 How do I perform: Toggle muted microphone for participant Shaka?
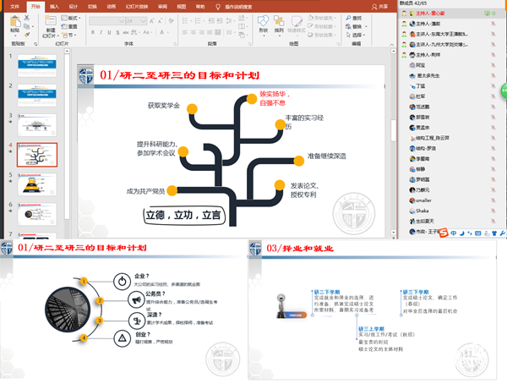tap(492, 211)
